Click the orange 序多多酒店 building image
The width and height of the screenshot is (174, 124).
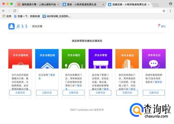click(127, 59)
